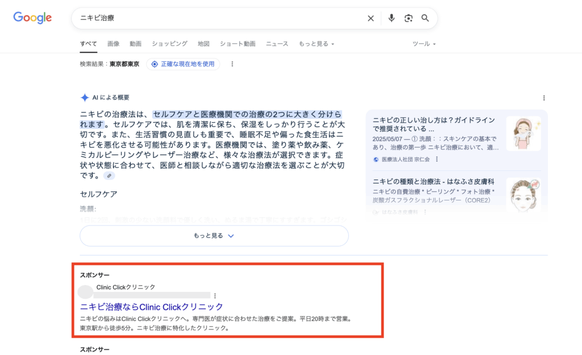Click the magnifying glass search icon
The height and width of the screenshot is (355, 582).
click(x=425, y=18)
